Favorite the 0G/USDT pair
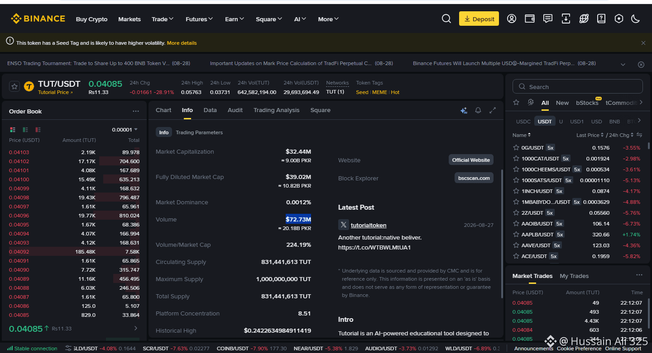Viewport: 652px width, 353px height. click(516, 148)
